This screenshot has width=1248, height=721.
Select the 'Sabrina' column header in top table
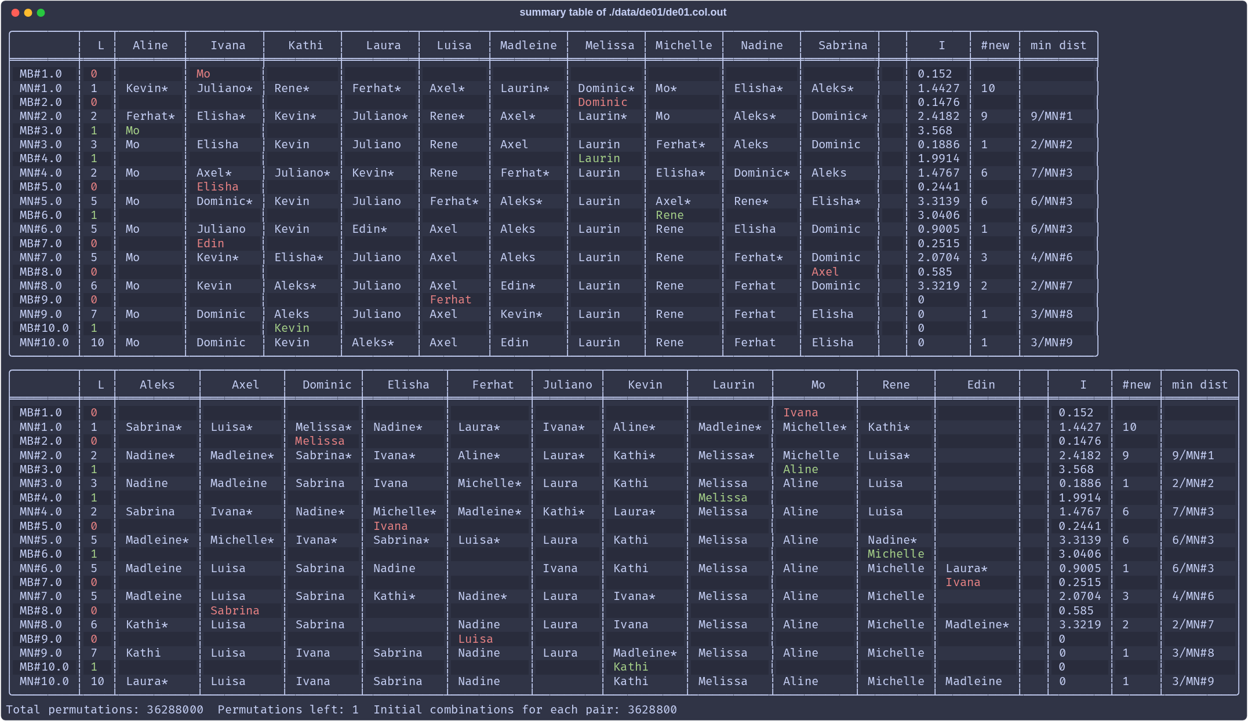point(843,45)
